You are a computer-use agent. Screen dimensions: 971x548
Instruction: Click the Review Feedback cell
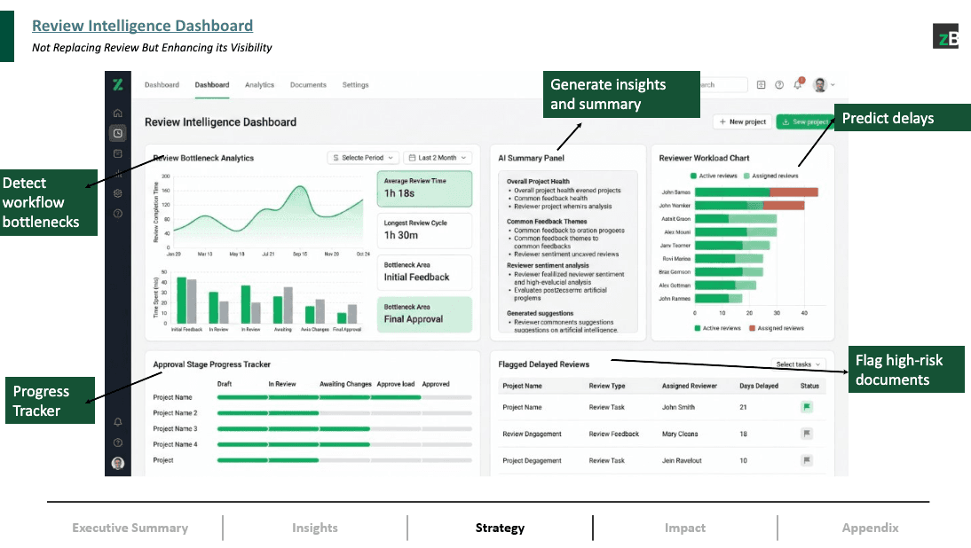[x=613, y=434]
